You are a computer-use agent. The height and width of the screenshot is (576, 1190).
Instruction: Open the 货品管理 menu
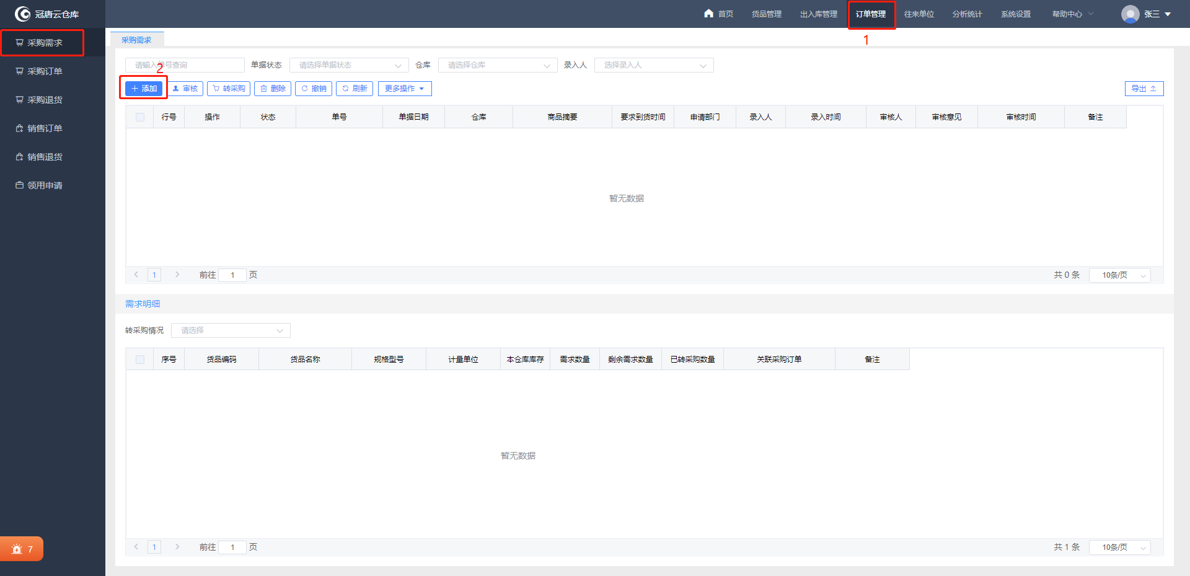click(x=767, y=14)
